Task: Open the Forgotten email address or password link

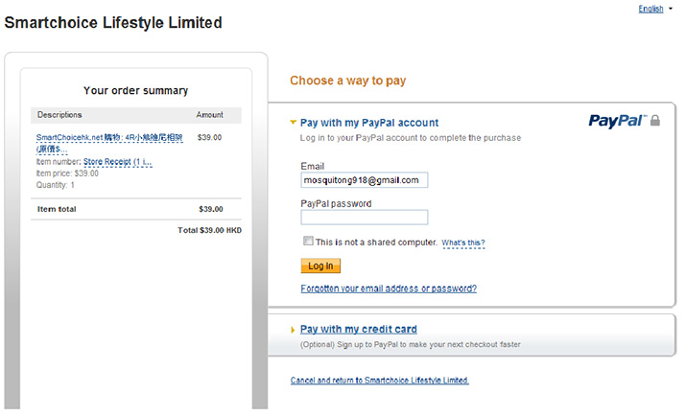Action: (x=389, y=289)
